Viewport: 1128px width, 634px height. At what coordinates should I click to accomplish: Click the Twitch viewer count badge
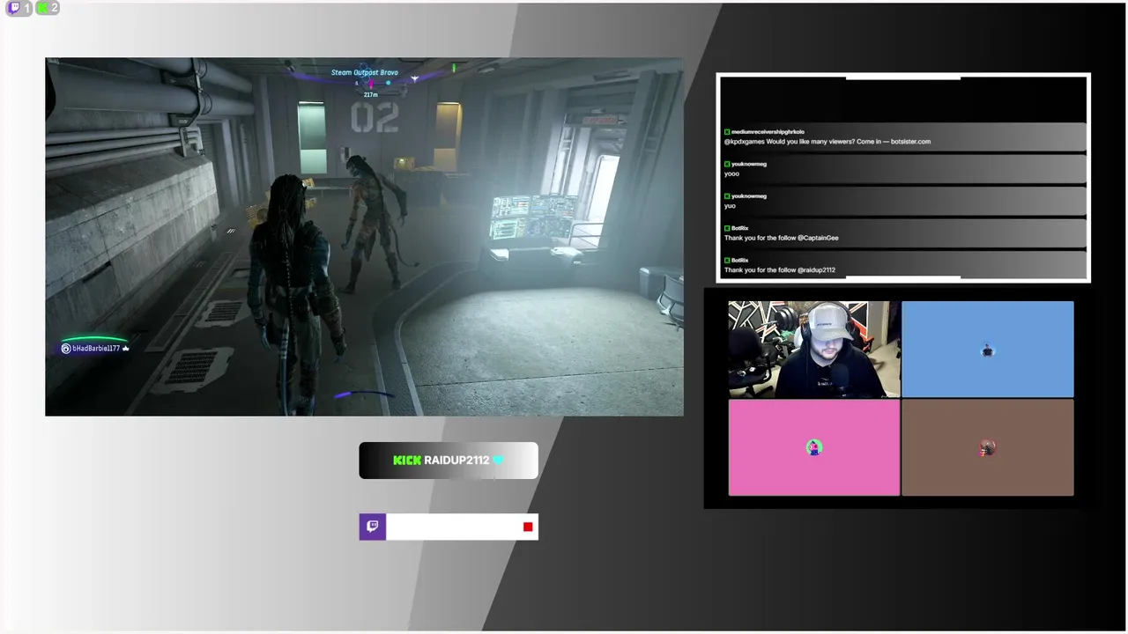pyautogui.click(x=19, y=8)
